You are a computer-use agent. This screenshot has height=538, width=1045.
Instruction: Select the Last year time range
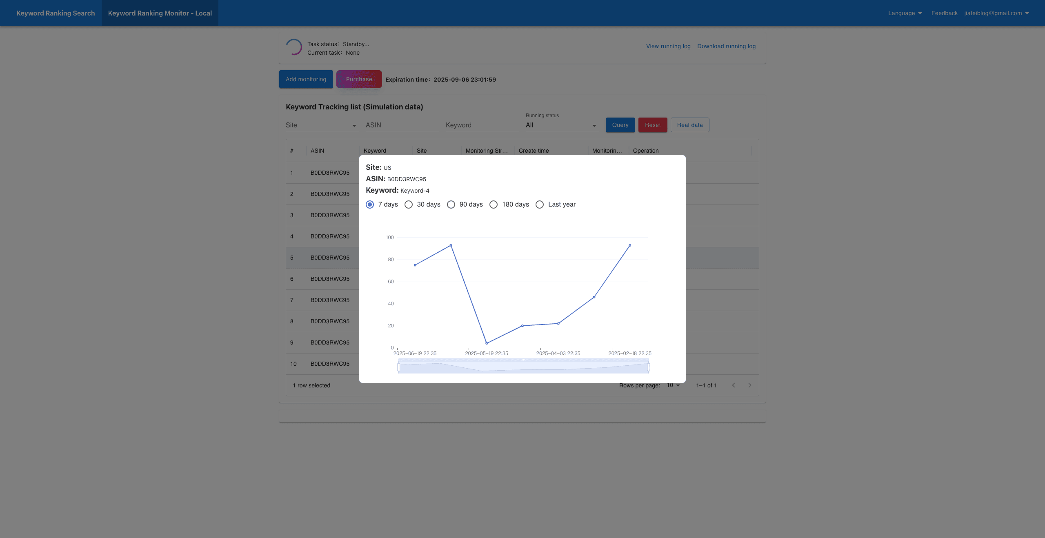click(540, 205)
